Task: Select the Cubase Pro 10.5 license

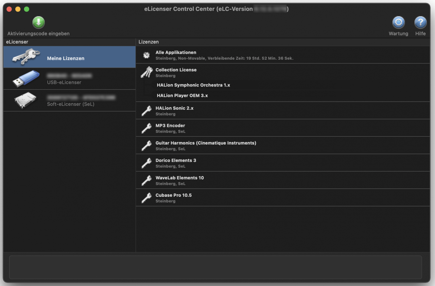Action: click(x=283, y=198)
